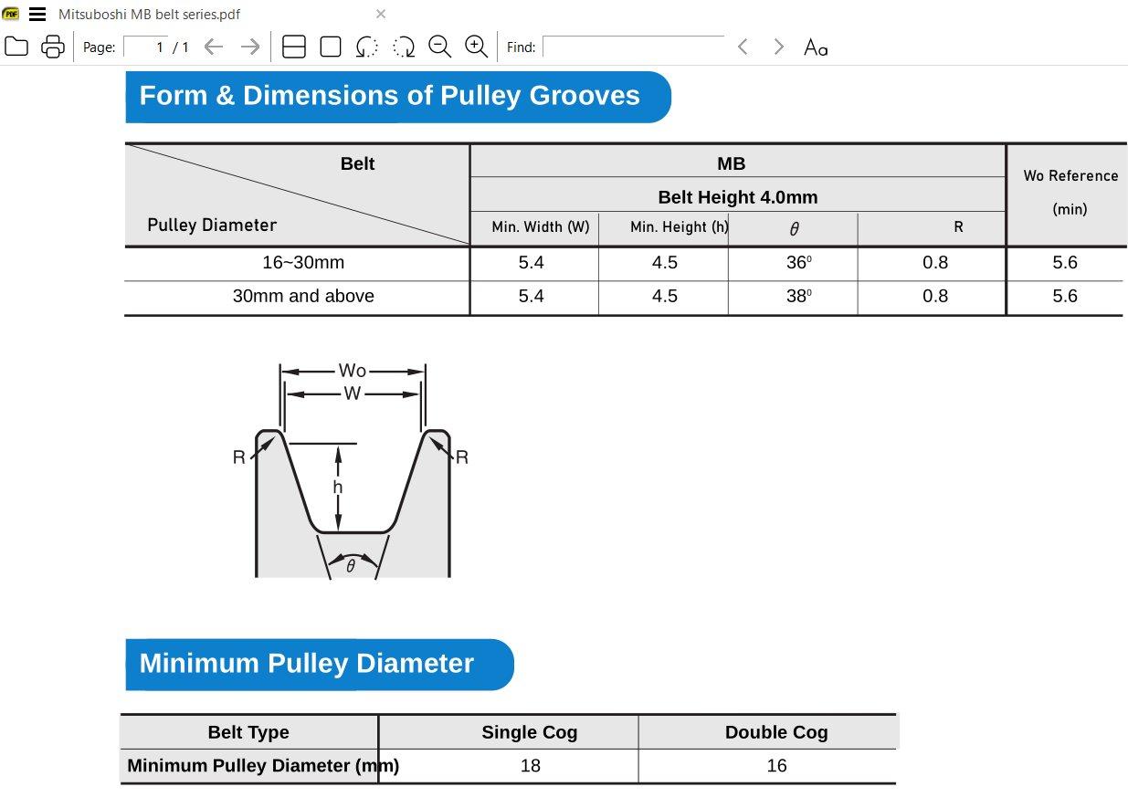Click the '30mm and above' row label
The width and height of the screenshot is (1128, 808).
(303, 297)
